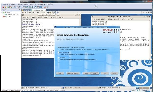
Task: Click the clock showing 11:34
Action: click(147, 12)
